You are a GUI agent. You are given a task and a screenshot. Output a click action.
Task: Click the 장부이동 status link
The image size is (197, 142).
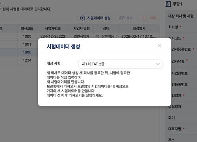[x=108, y=36]
